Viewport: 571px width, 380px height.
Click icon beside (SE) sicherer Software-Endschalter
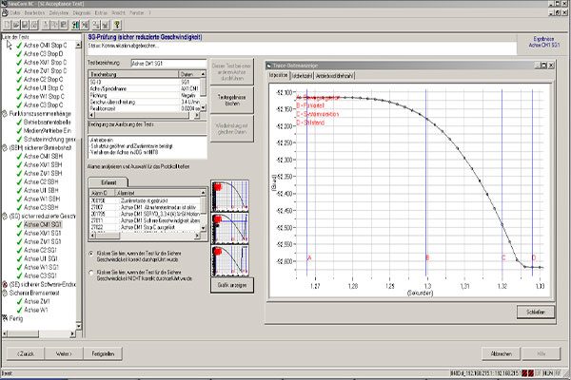pos(5,284)
